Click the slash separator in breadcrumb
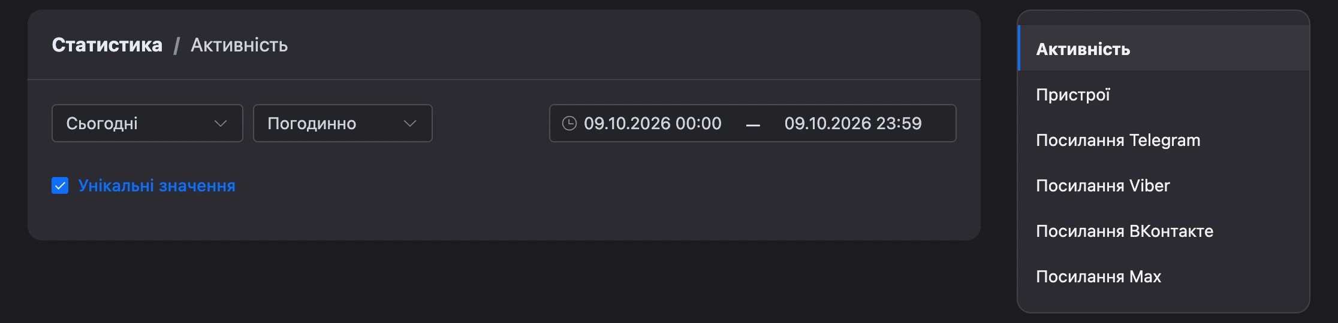1338x323 pixels. (x=177, y=45)
